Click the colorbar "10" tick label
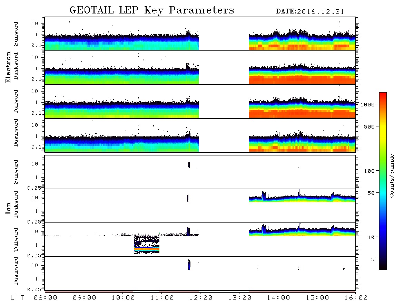This screenshot has width=394, height=304. [371, 237]
